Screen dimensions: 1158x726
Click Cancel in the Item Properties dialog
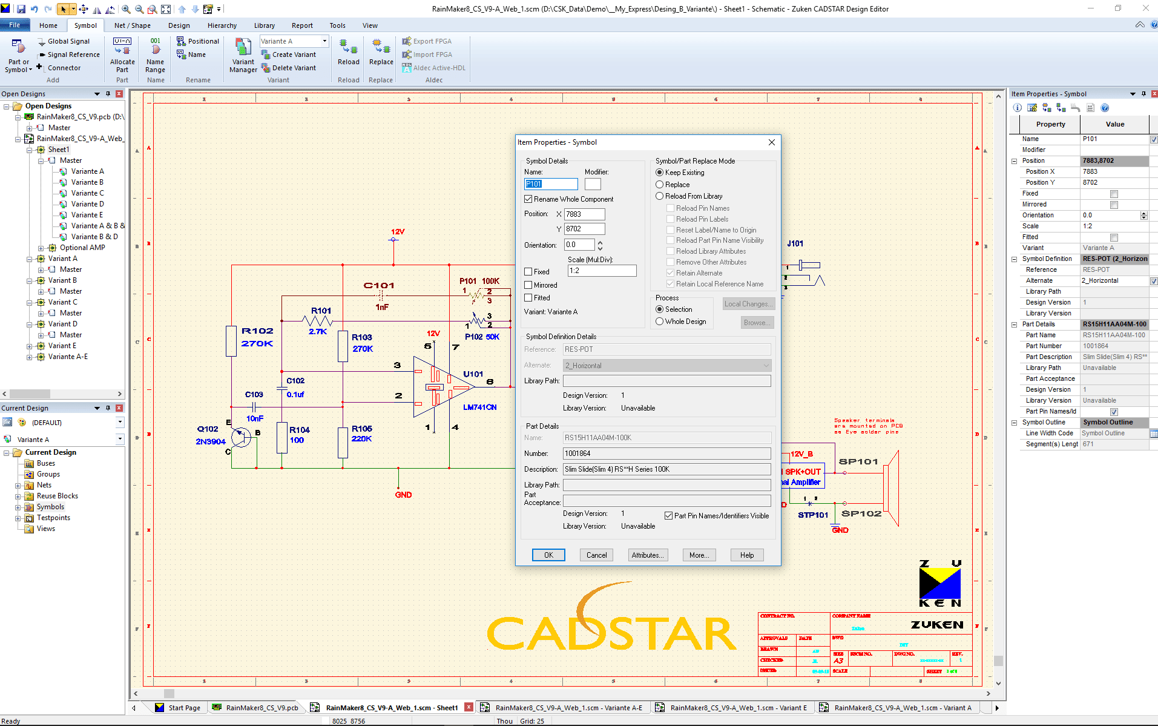point(596,555)
